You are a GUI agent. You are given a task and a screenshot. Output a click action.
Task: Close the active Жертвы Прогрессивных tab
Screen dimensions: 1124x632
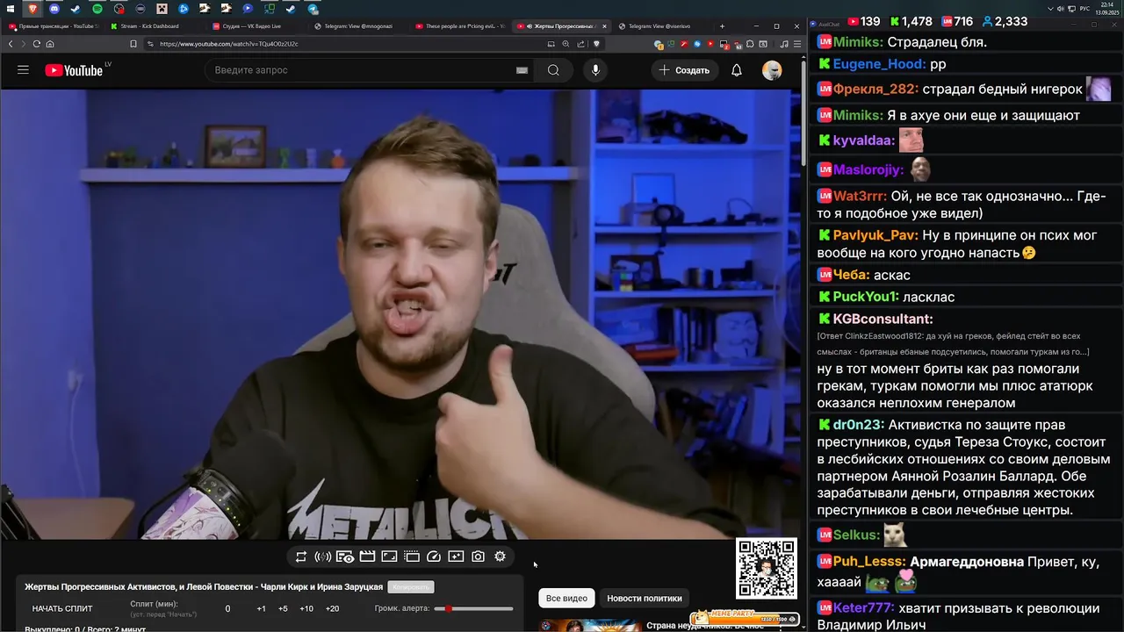[604, 26]
